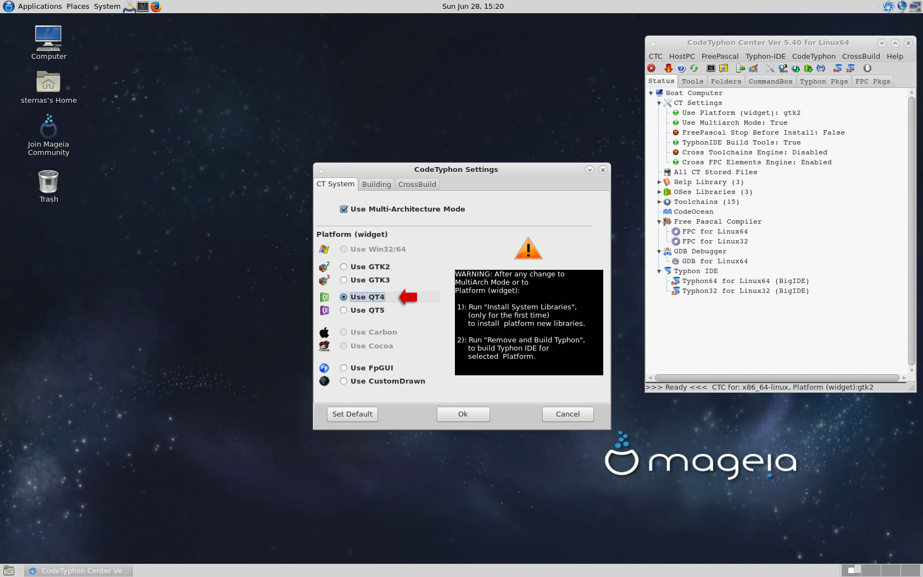Click the grey mouse-shaped toolbar icon
Image resolution: width=923 pixels, height=577 pixels.
[x=868, y=68]
